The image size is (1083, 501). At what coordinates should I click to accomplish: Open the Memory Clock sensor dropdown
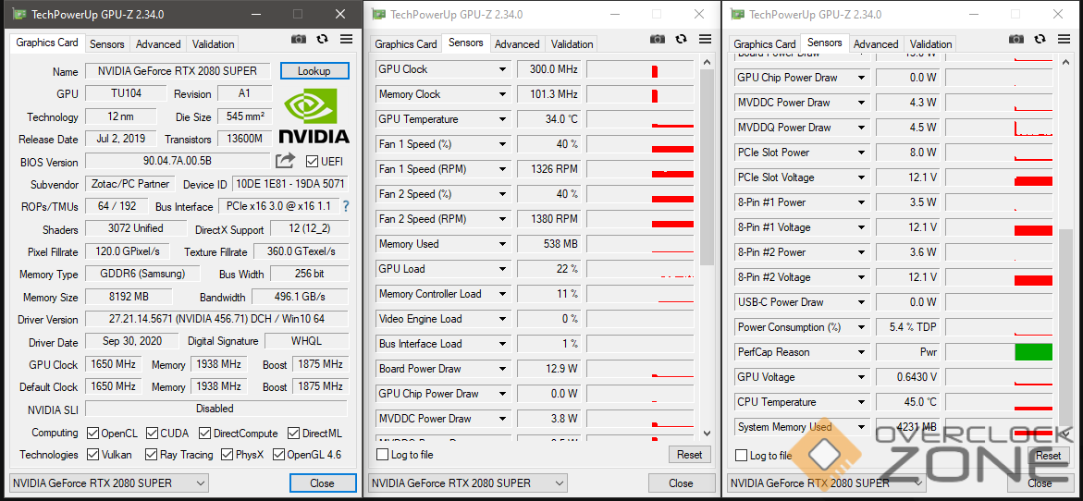coord(502,94)
